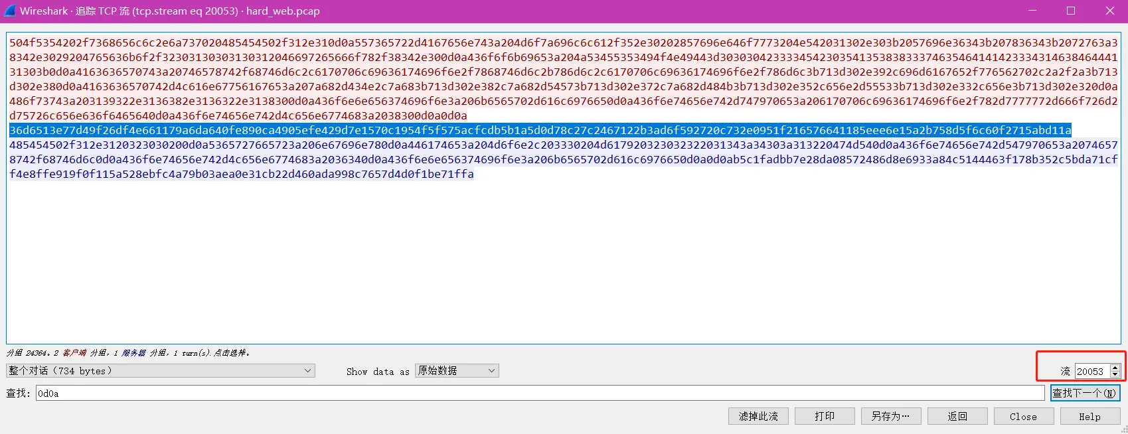1128x434 pixels.
Task: Decrement the stream number with down arrow
Action: point(1115,375)
